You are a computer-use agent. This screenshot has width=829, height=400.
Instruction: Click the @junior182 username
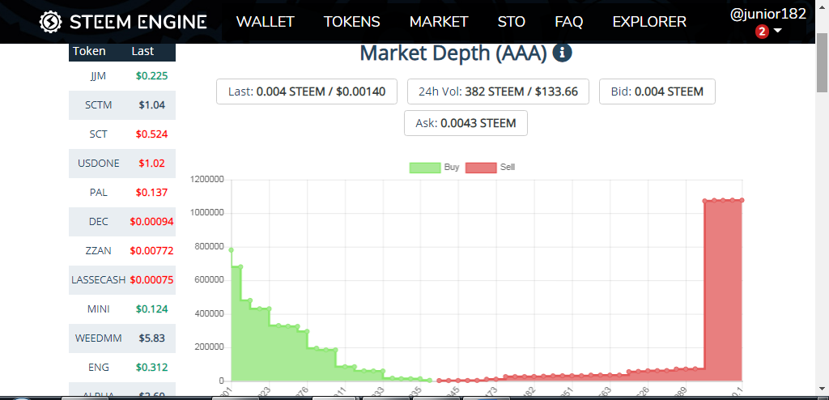coord(767,15)
